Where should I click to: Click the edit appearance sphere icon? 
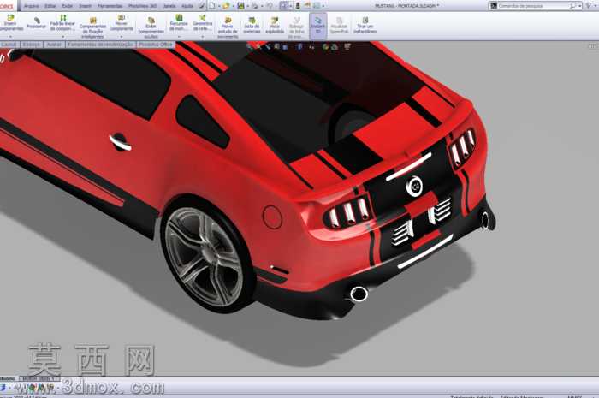pos(325,46)
